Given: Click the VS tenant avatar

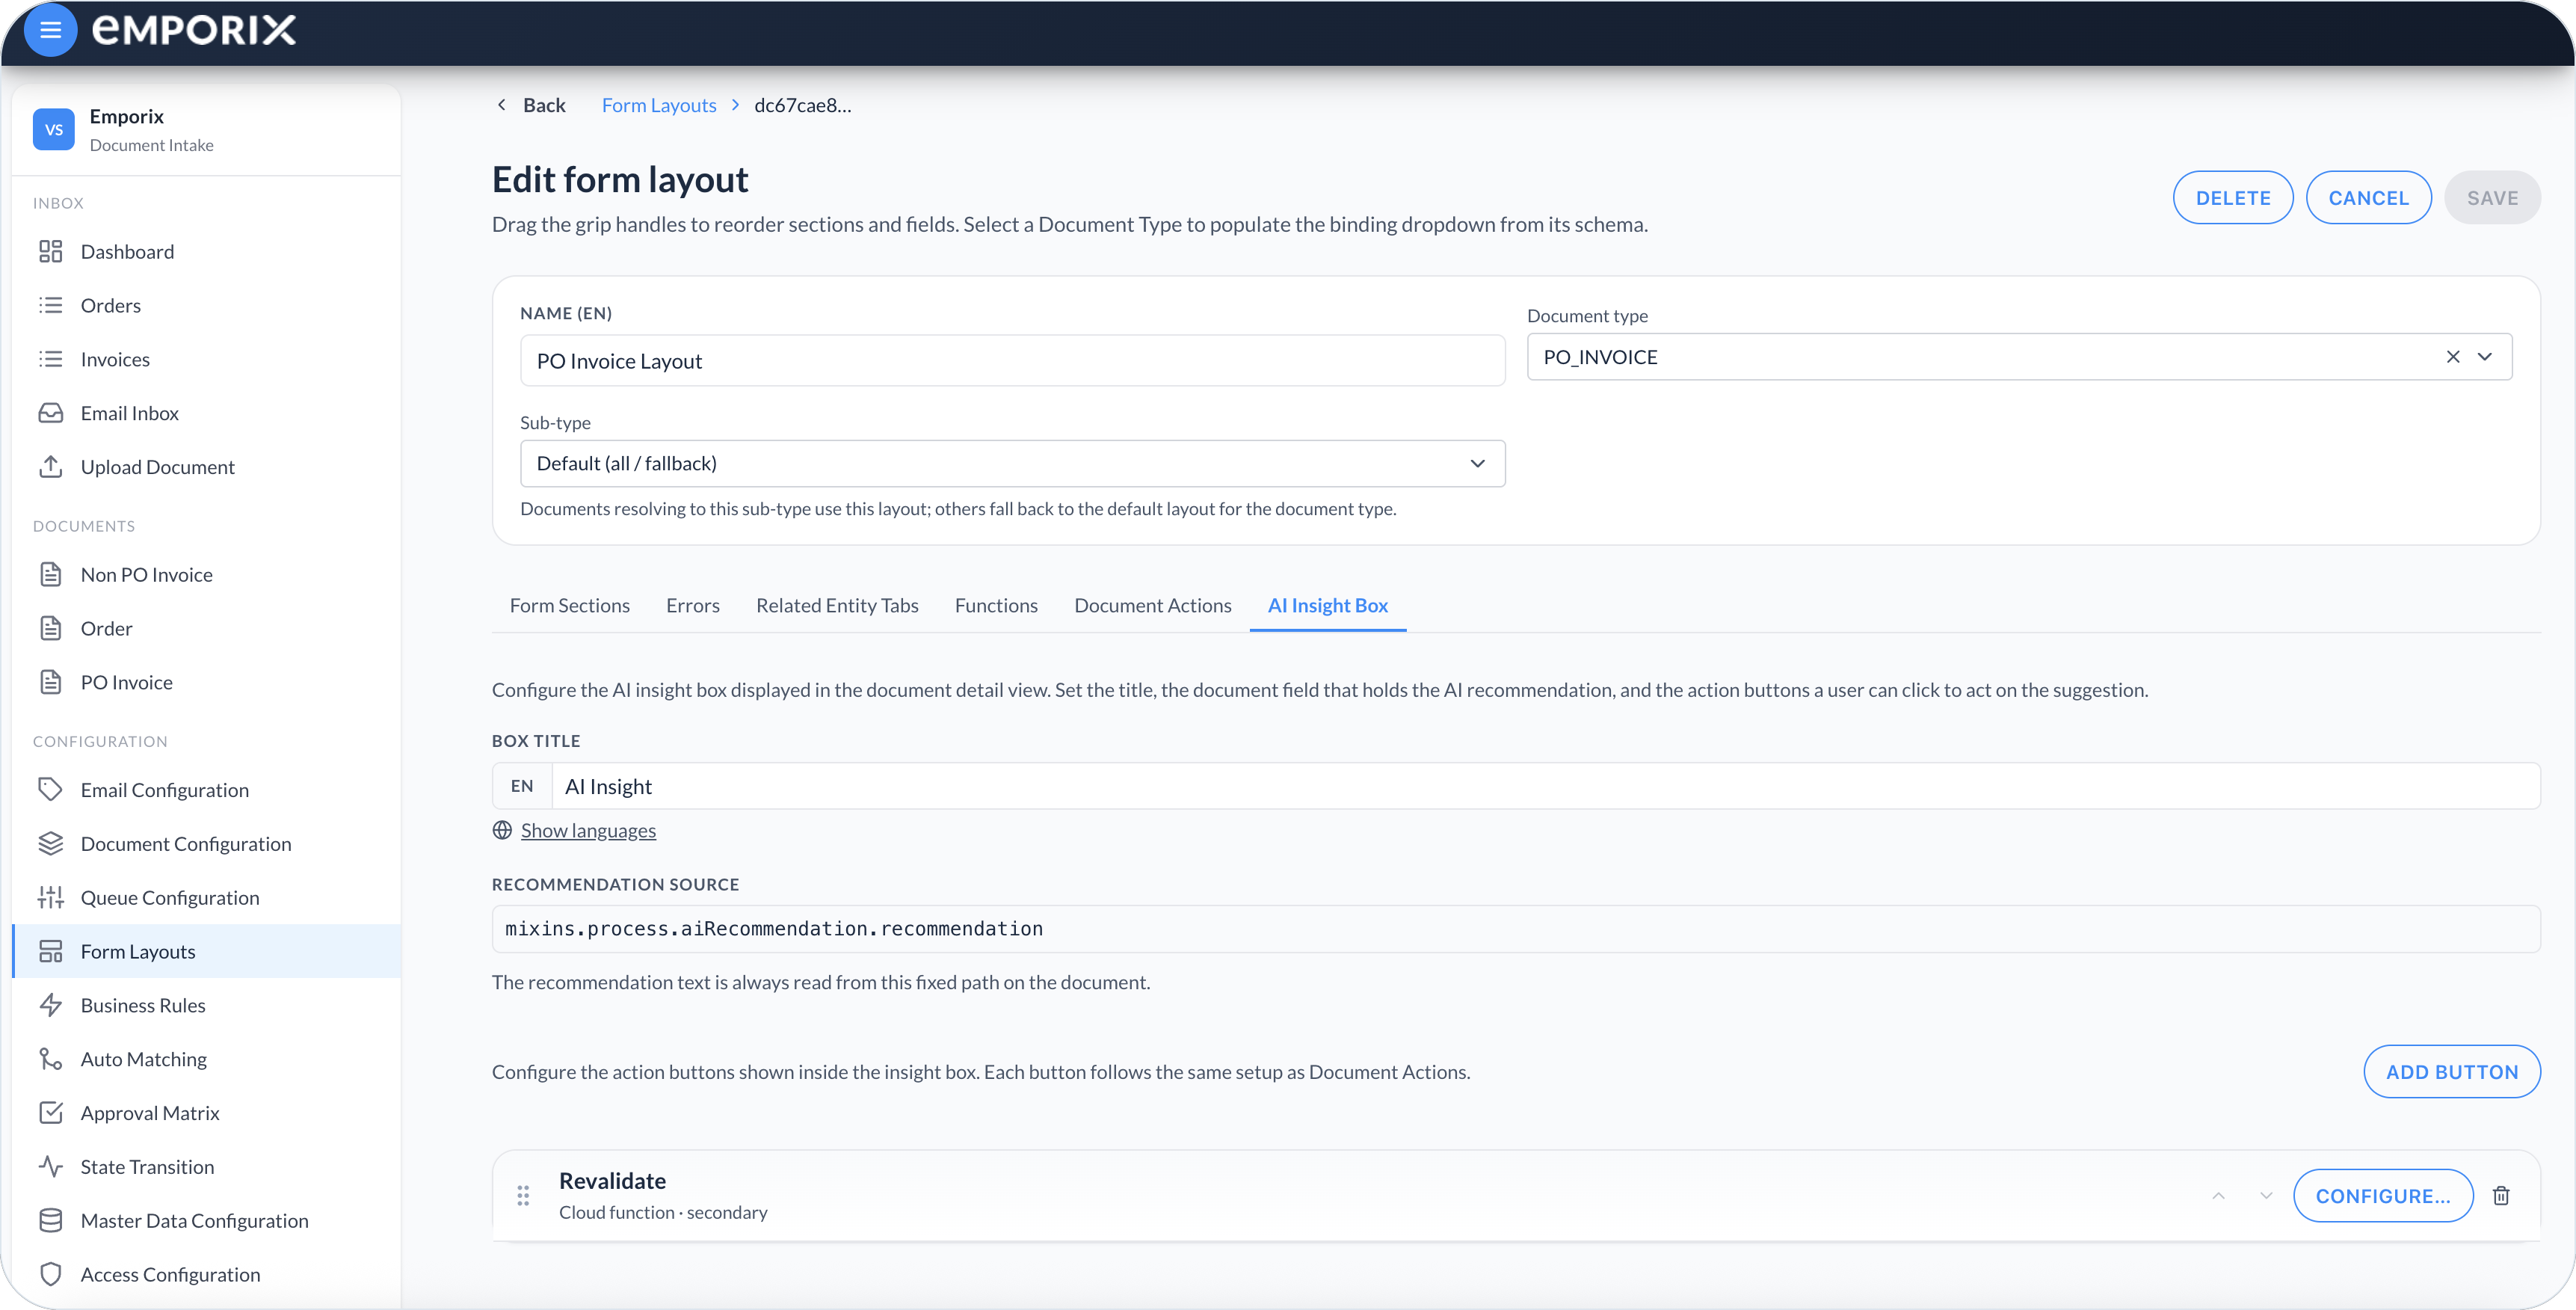Looking at the screenshot, I should pyautogui.click(x=54, y=130).
